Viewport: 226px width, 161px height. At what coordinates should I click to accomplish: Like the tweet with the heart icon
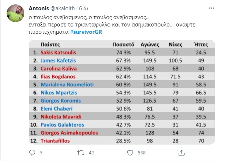click(130, 153)
